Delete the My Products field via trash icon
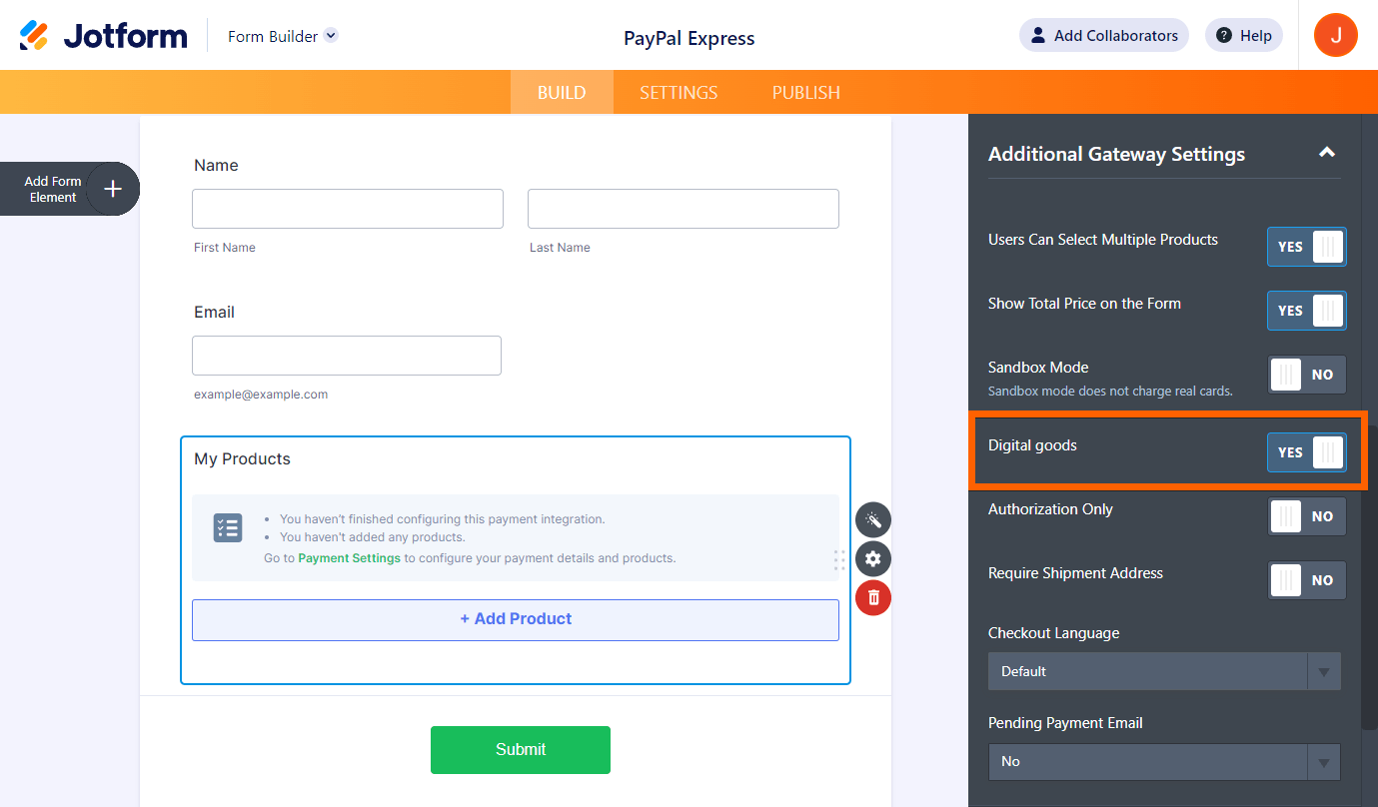This screenshot has width=1378, height=807. click(873, 597)
